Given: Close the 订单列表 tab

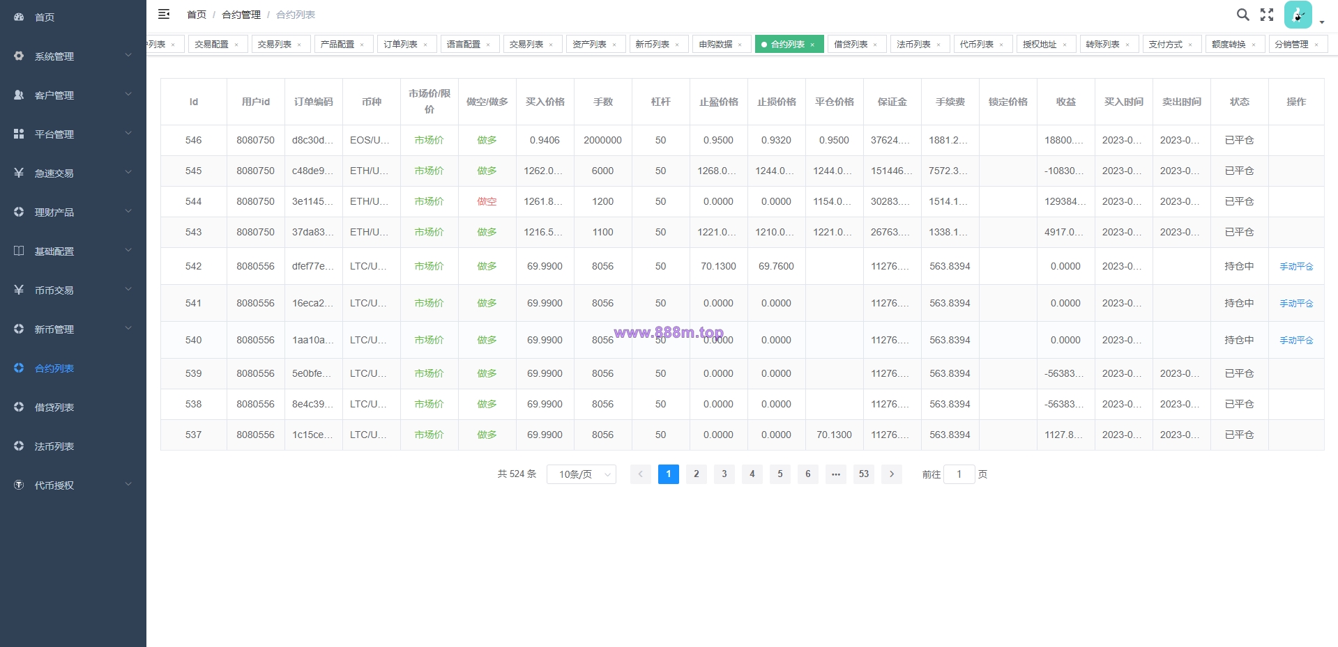Looking at the screenshot, I should [x=425, y=45].
